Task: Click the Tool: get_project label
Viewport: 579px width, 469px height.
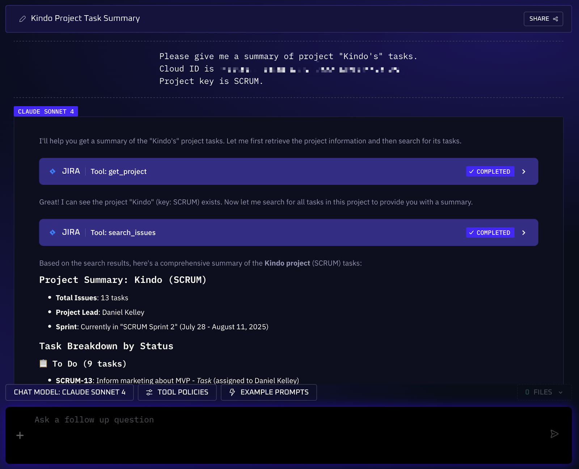Action: [119, 172]
